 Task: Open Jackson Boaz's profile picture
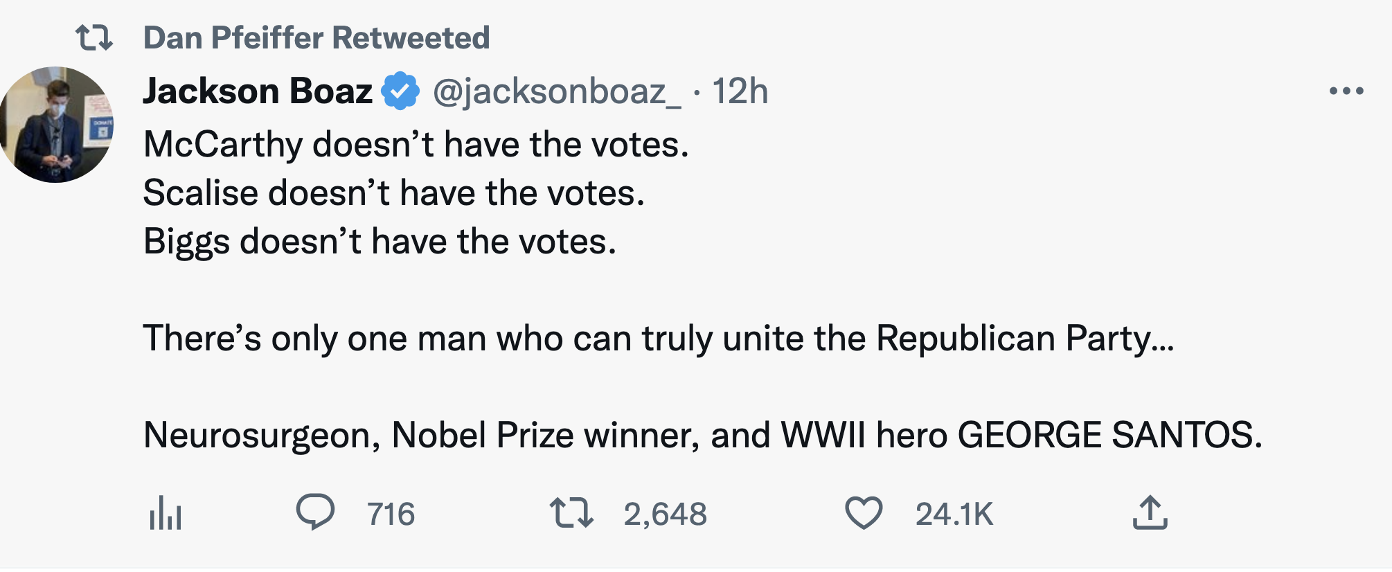point(57,125)
